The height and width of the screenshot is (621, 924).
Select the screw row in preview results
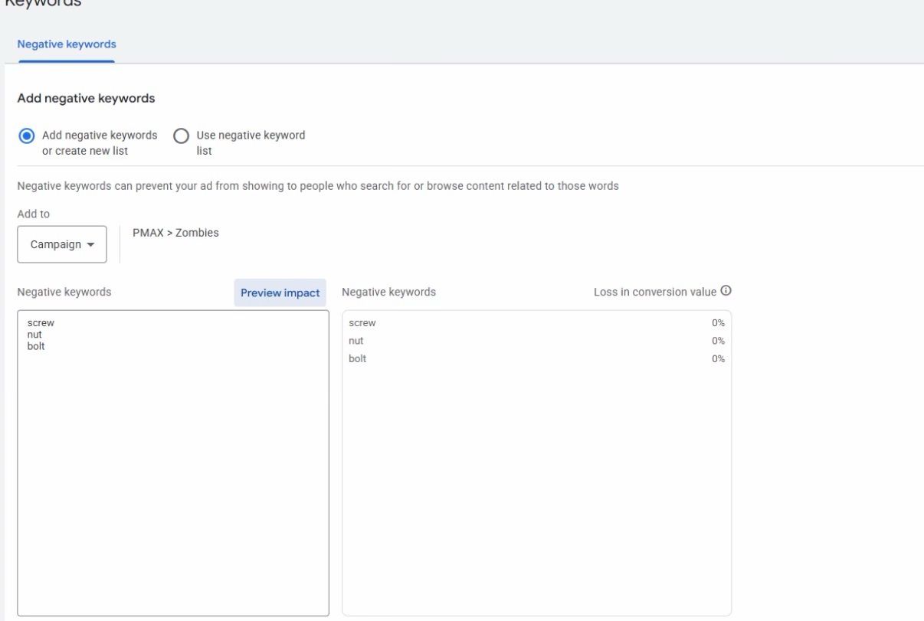536,323
